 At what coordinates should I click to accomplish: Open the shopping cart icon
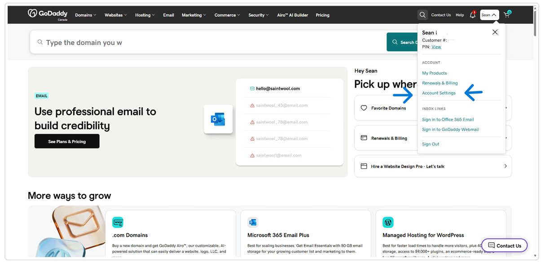(507, 14)
